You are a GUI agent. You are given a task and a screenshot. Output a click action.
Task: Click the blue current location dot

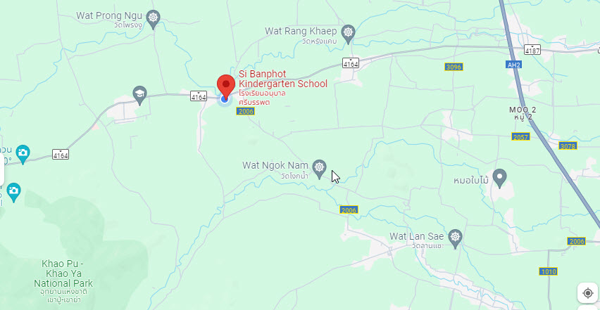225,99
